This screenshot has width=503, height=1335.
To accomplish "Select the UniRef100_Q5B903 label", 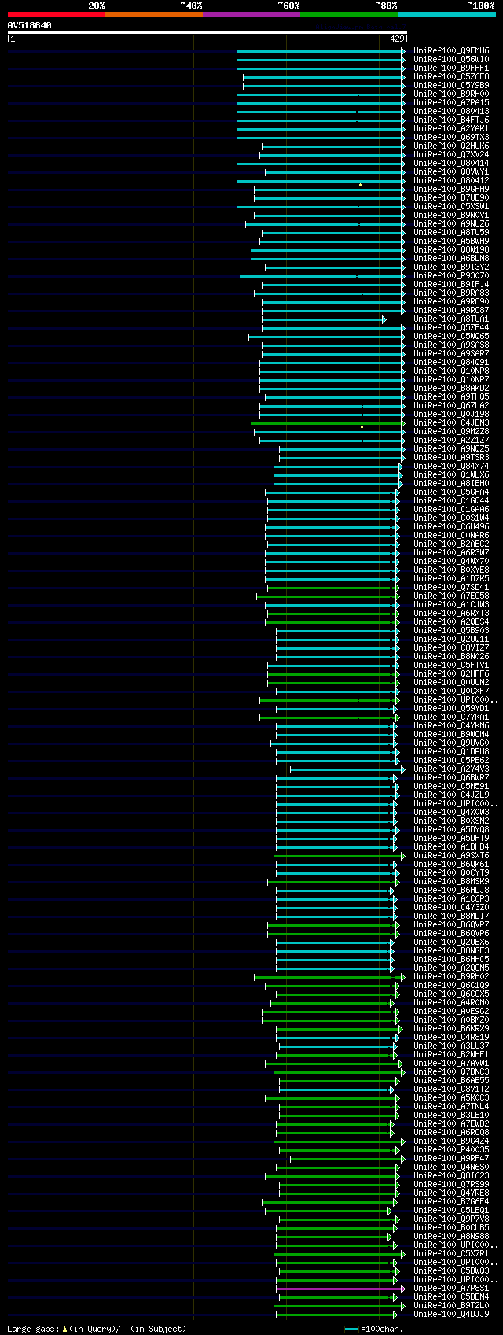I will [451, 631].
